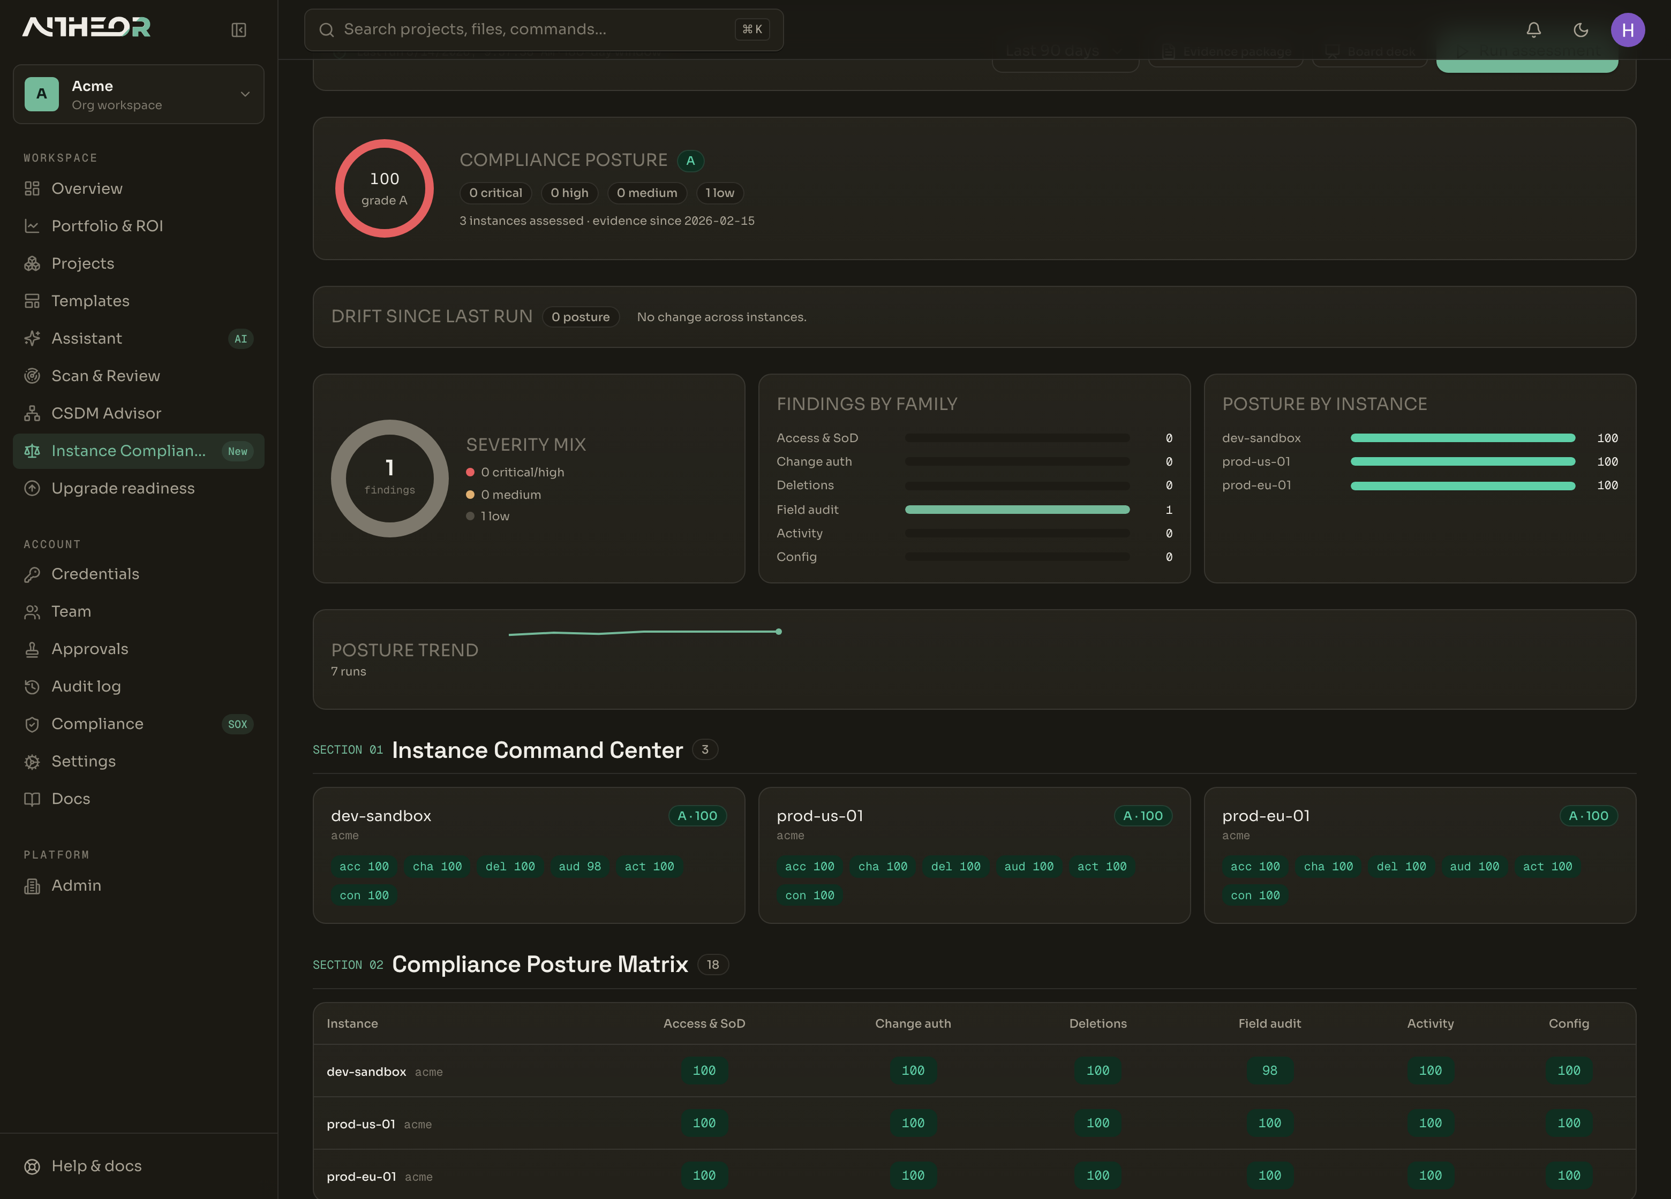Open the prod-us-01 instance card
This screenshot has width=1671, height=1199.
(x=974, y=855)
